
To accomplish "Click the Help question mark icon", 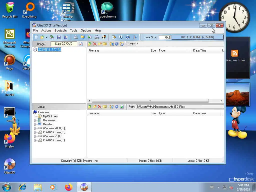I will pos(128,37).
